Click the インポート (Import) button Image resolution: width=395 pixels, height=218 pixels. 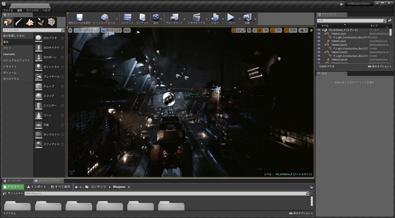point(37,187)
